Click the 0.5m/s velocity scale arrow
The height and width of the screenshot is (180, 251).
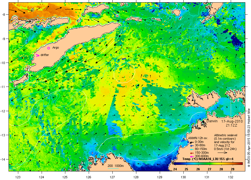click(222, 153)
